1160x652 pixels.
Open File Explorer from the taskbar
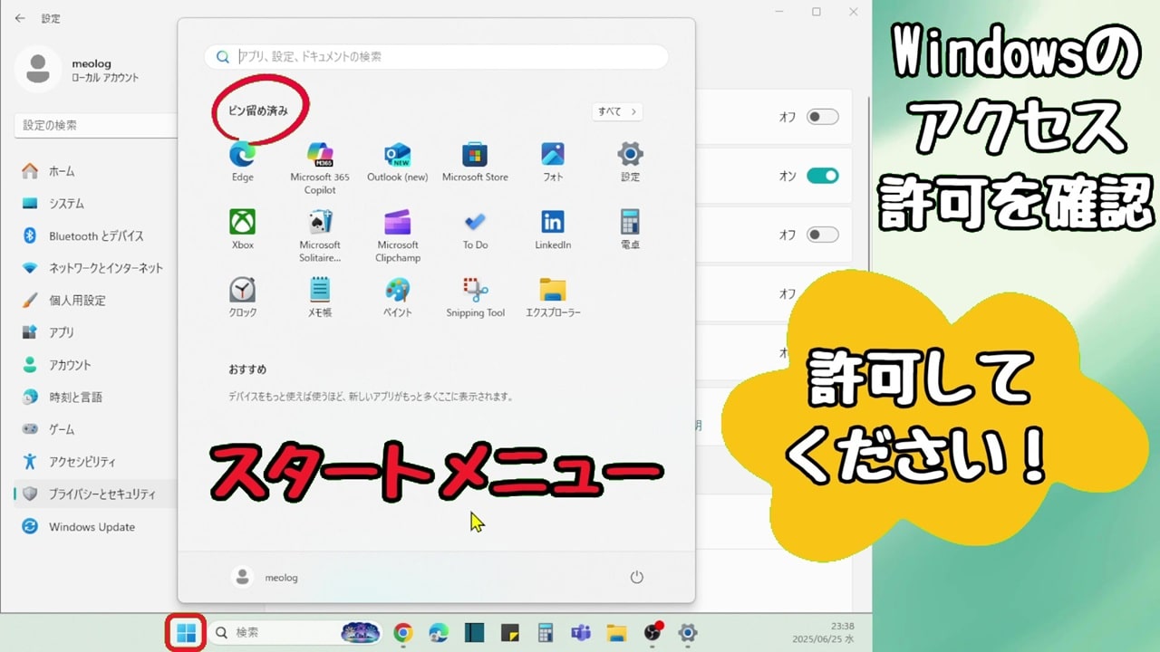click(x=616, y=633)
